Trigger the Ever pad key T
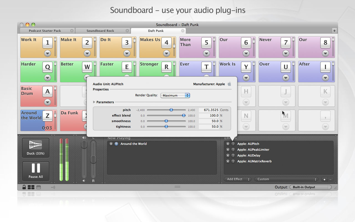 206,67
